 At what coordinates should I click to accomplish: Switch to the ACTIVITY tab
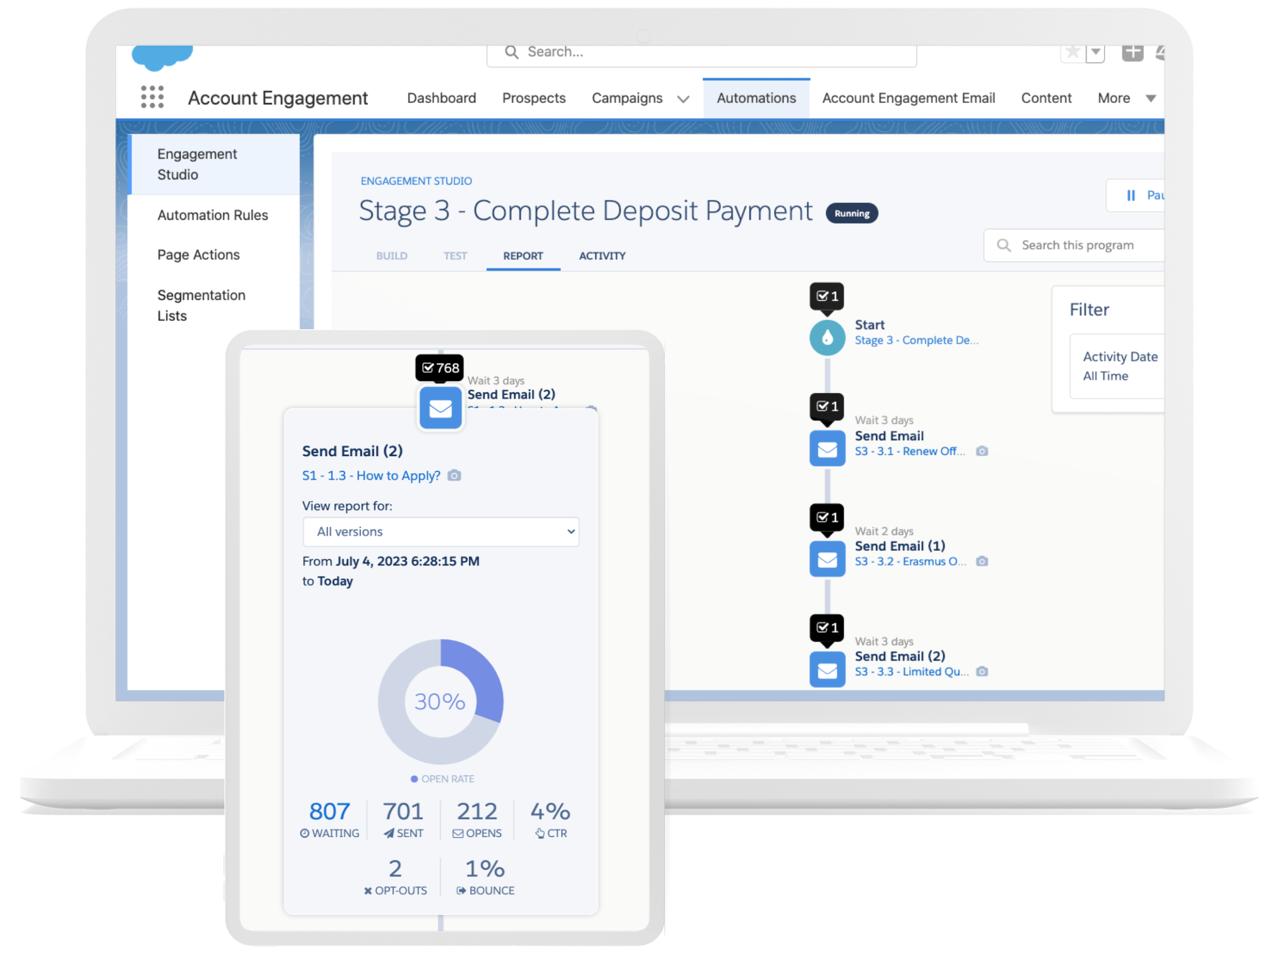tap(602, 256)
